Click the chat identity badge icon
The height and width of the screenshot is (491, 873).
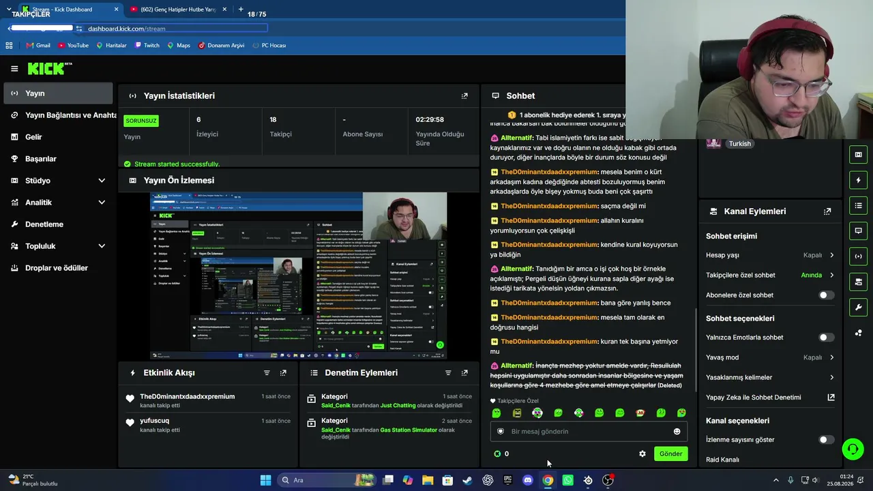point(501,431)
